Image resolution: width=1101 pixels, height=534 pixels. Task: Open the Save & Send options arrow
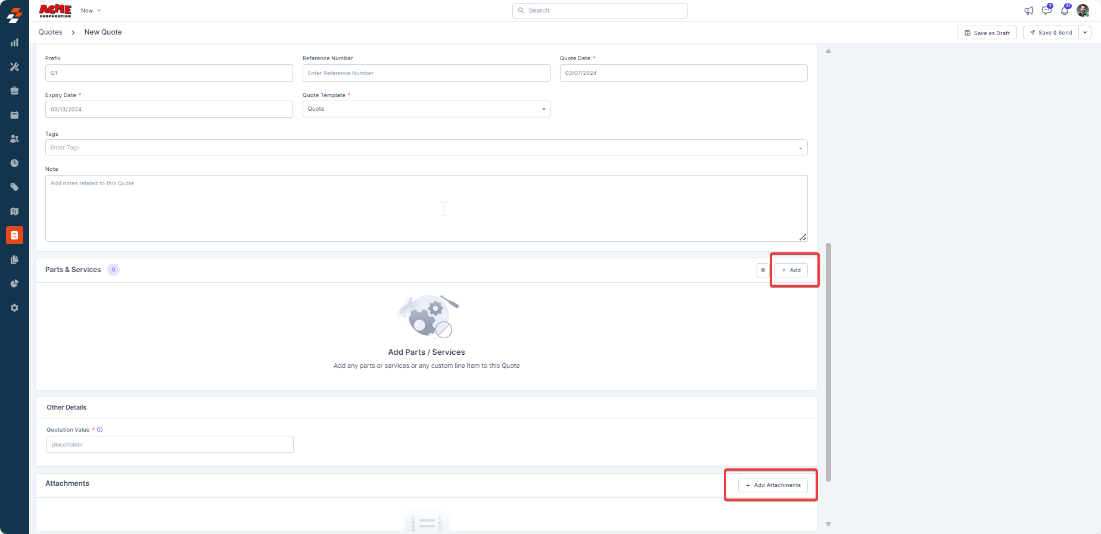[1085, 33]
